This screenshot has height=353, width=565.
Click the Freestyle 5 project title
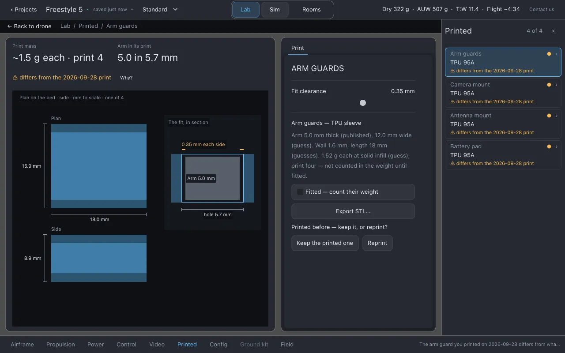tap(64, 9)
